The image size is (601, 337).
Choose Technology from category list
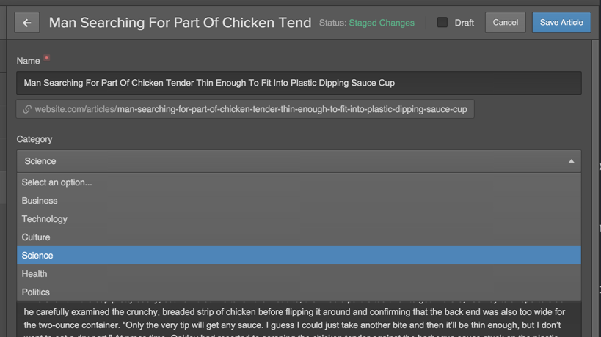[299, 219]
